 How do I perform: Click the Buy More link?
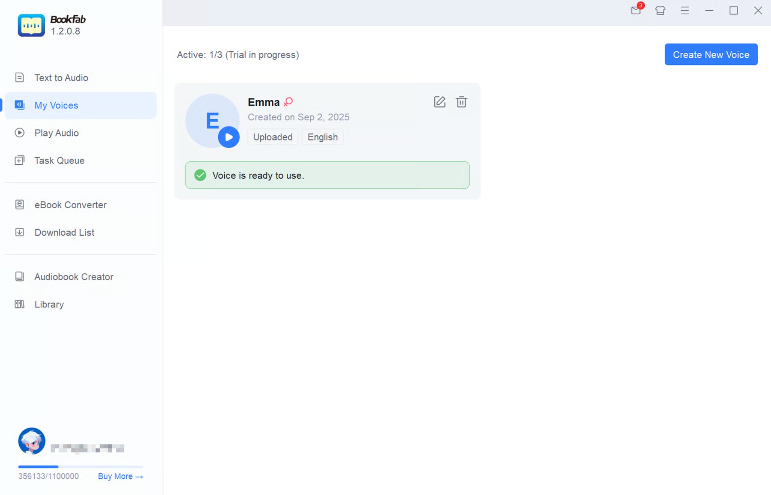(x=120, y=476)
